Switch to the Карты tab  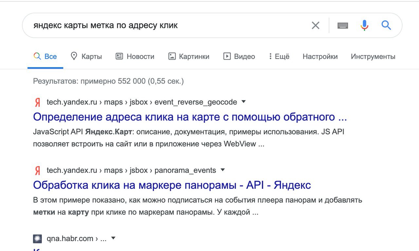(x=86, y=57)
